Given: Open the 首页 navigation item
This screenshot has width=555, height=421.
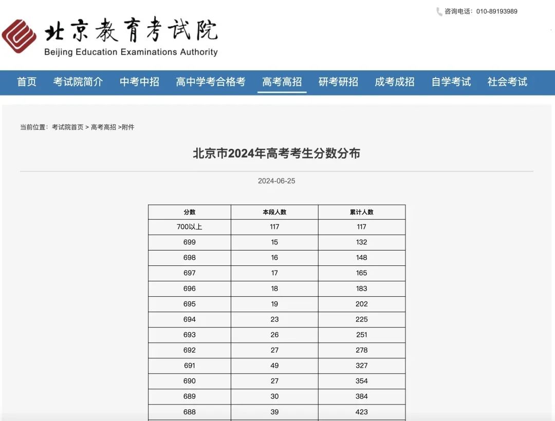Looking at the screenshot, I should tap(27, 82).
